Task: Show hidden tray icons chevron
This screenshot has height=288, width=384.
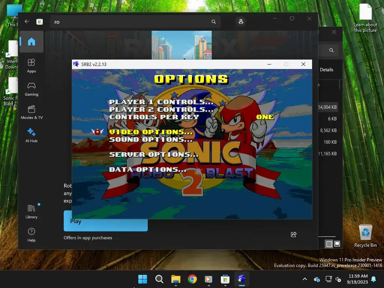Action: [305, 279]
